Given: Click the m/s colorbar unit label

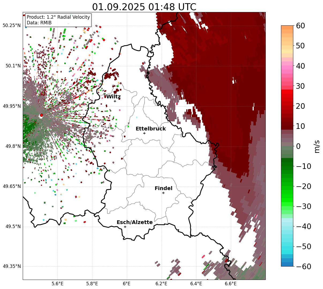Looking at the screenshot, I should (x=317, y=146).
